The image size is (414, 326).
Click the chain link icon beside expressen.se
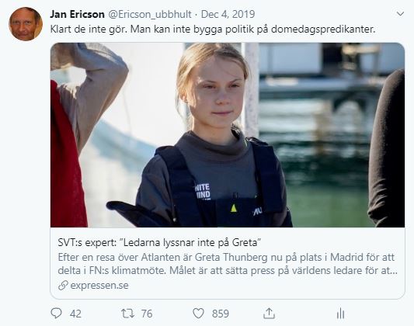[x=63, y=285]
